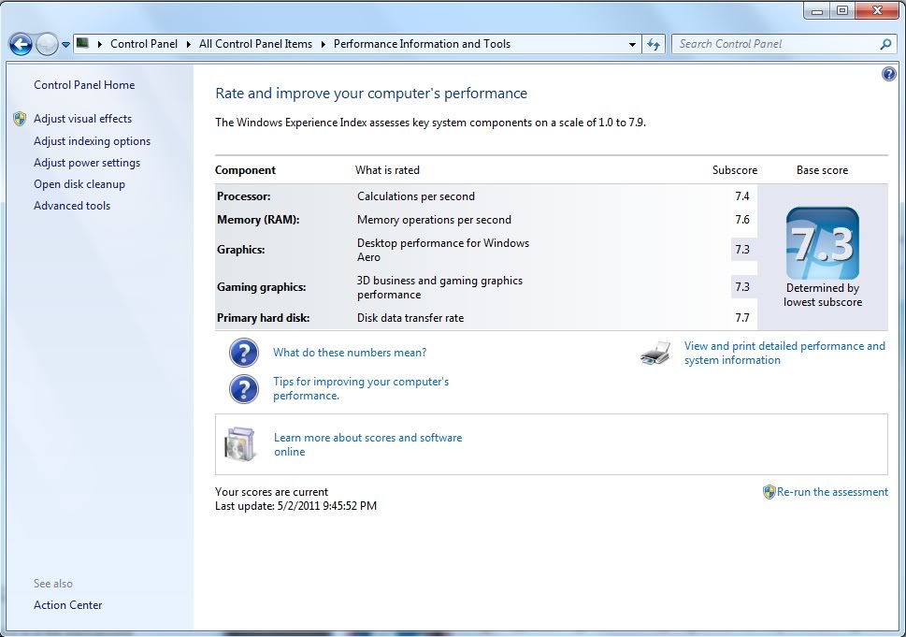Click Re-run the assessment

tap(833, 492)
